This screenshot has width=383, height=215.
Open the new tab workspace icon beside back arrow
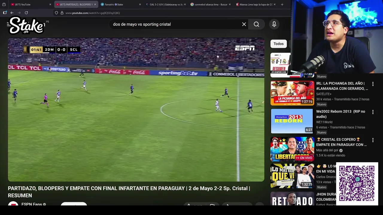tap(5, 13)
